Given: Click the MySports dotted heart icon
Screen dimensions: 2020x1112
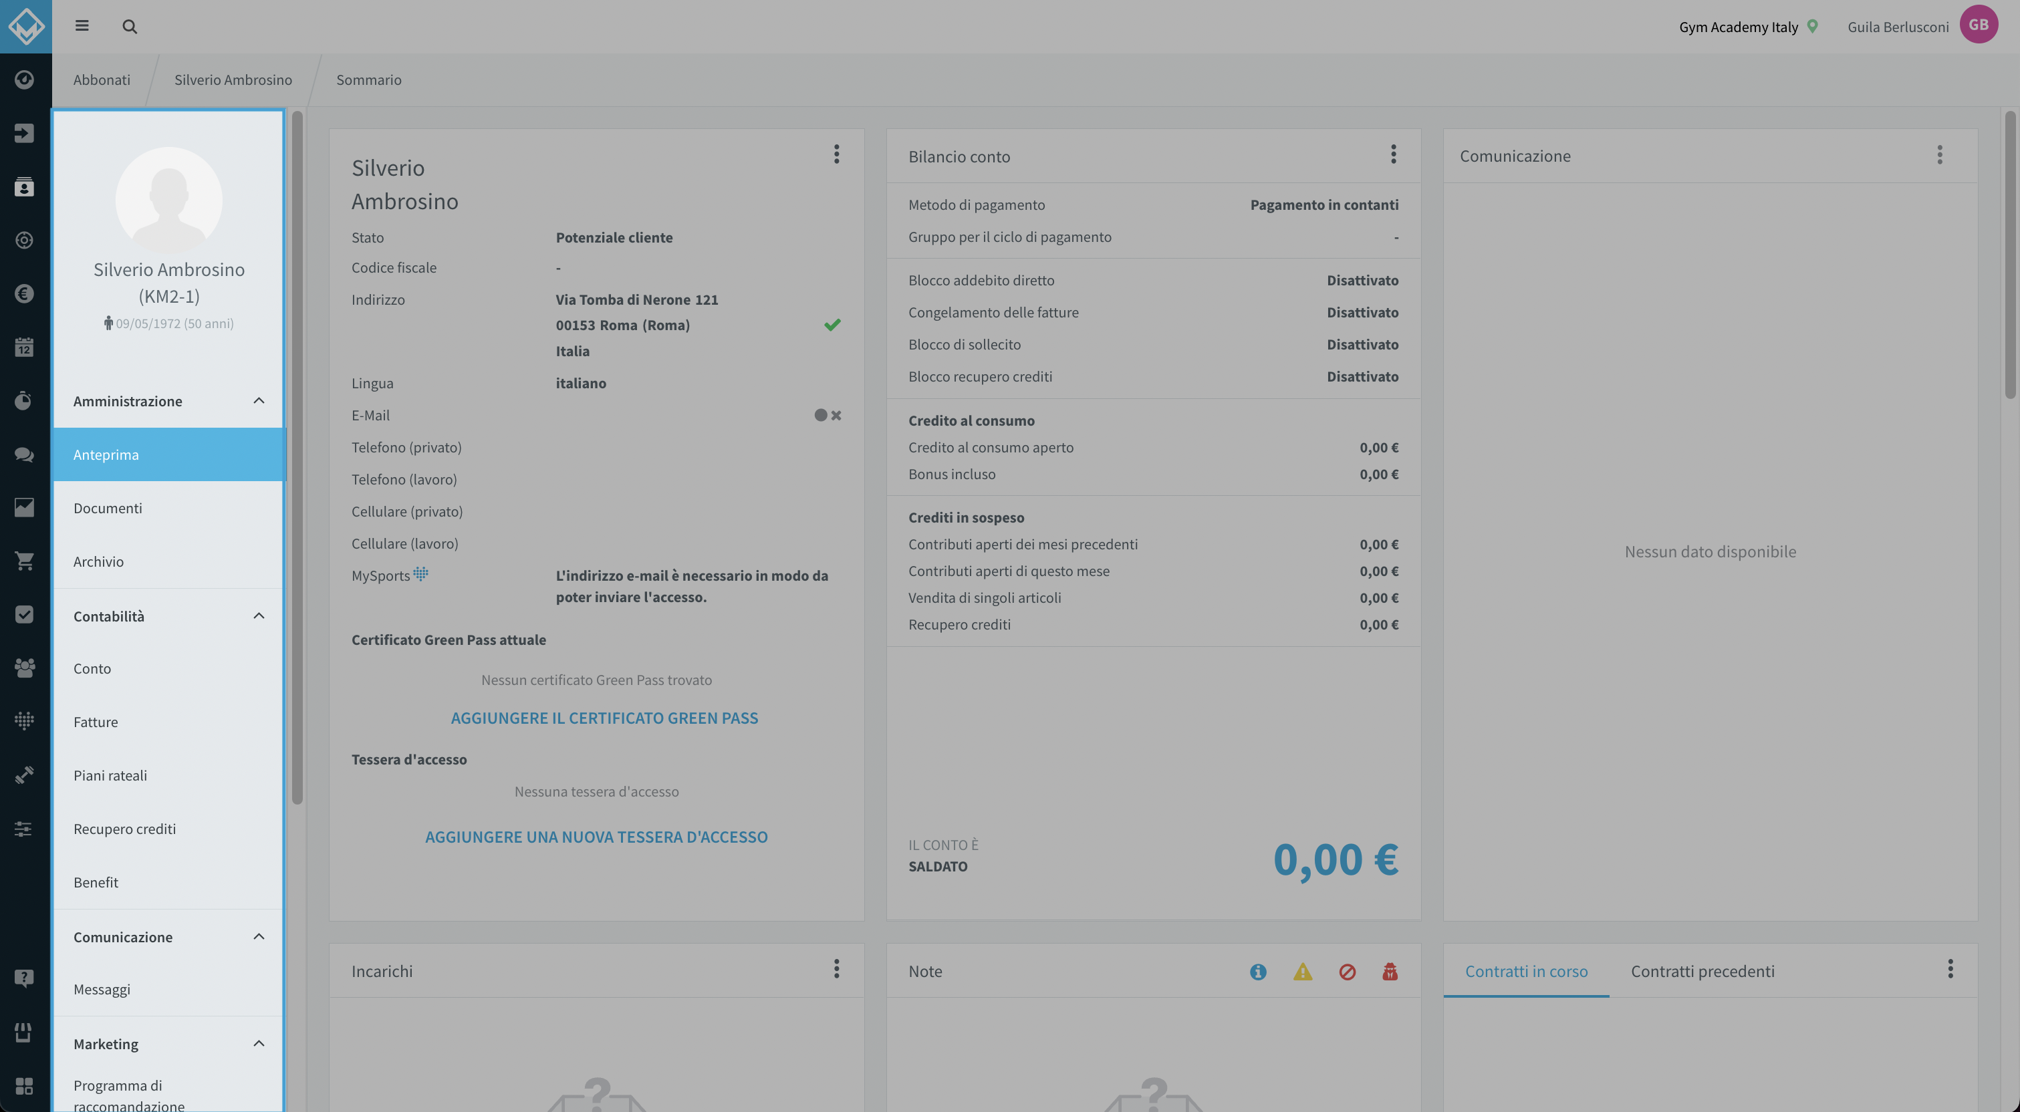Looking at the screenshot, I should click(421, 574).
